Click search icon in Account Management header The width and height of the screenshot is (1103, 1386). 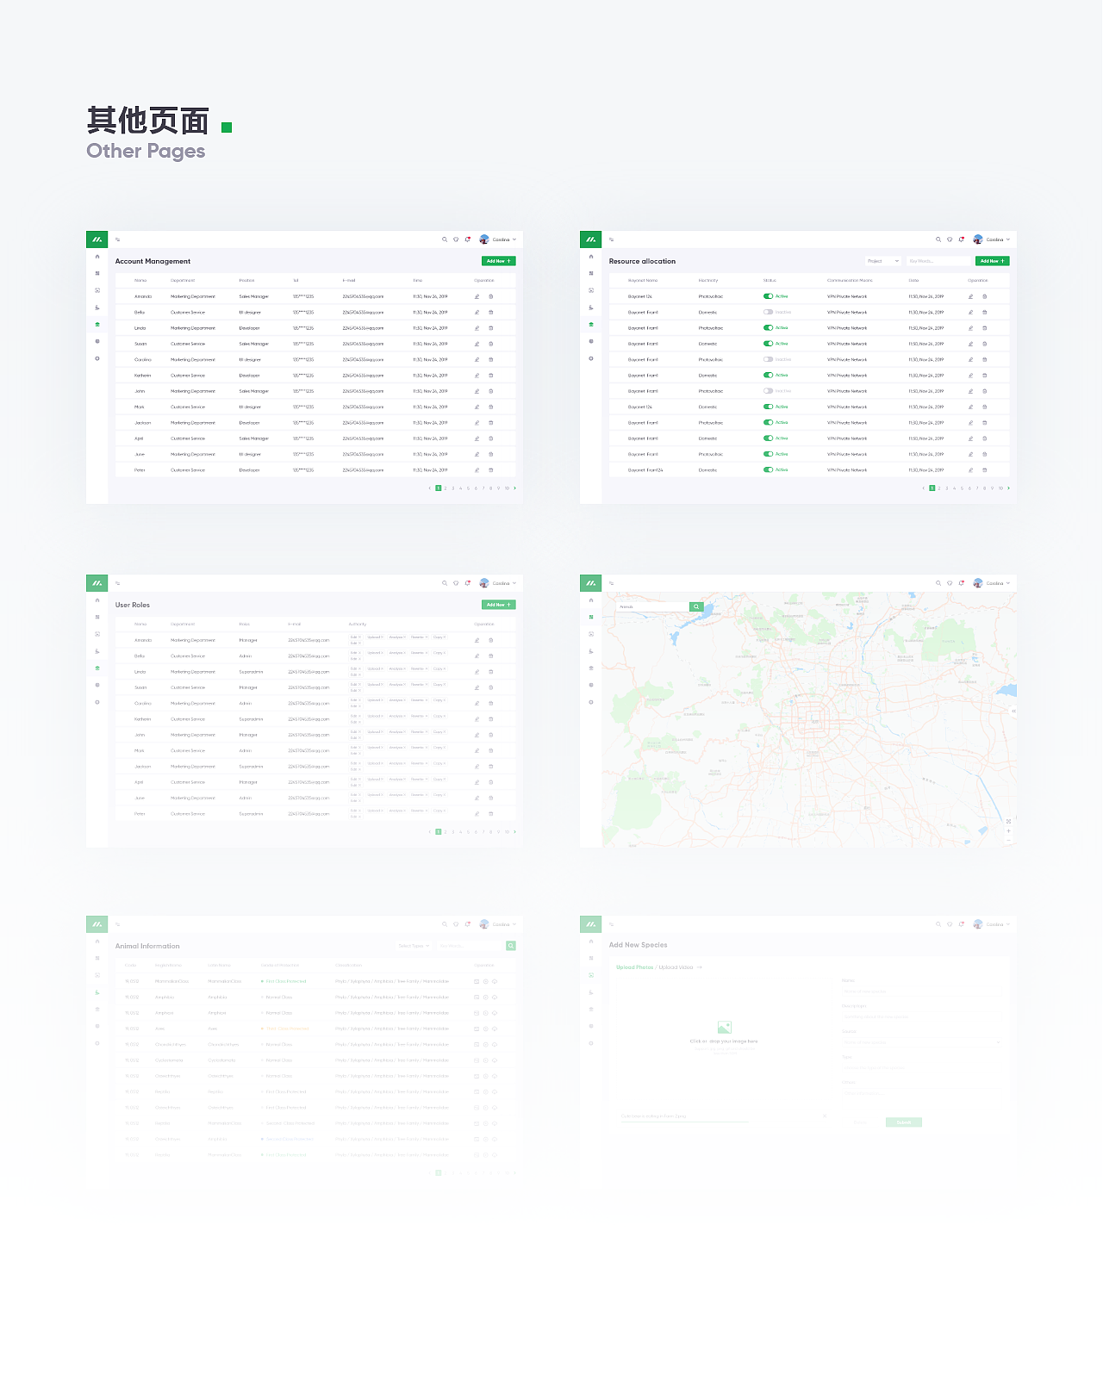[445, 239]
